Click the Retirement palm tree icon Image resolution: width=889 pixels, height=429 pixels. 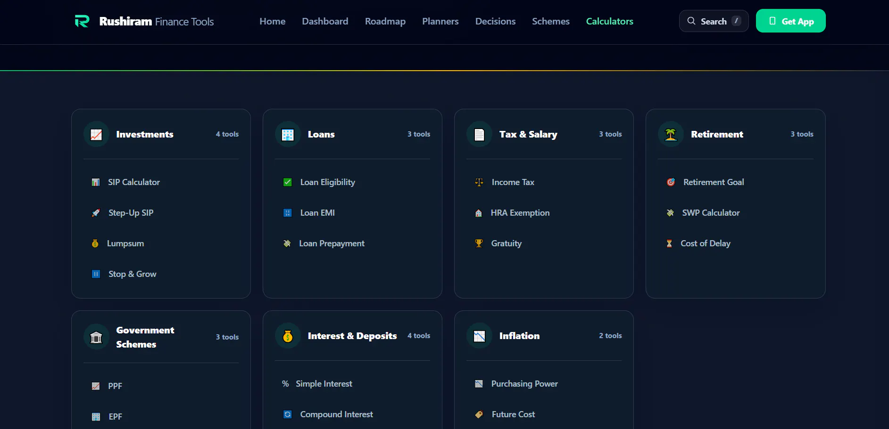(671, 135)
